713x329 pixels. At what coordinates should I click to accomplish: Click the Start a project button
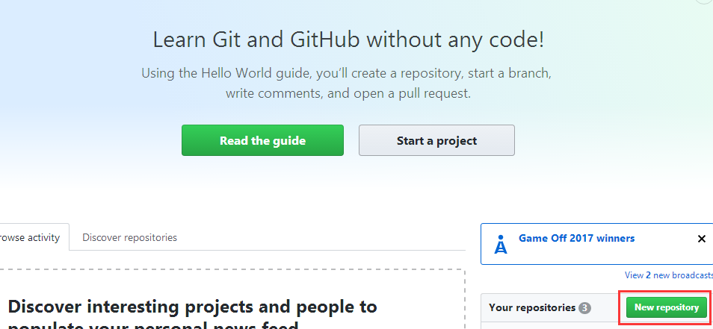436,140
